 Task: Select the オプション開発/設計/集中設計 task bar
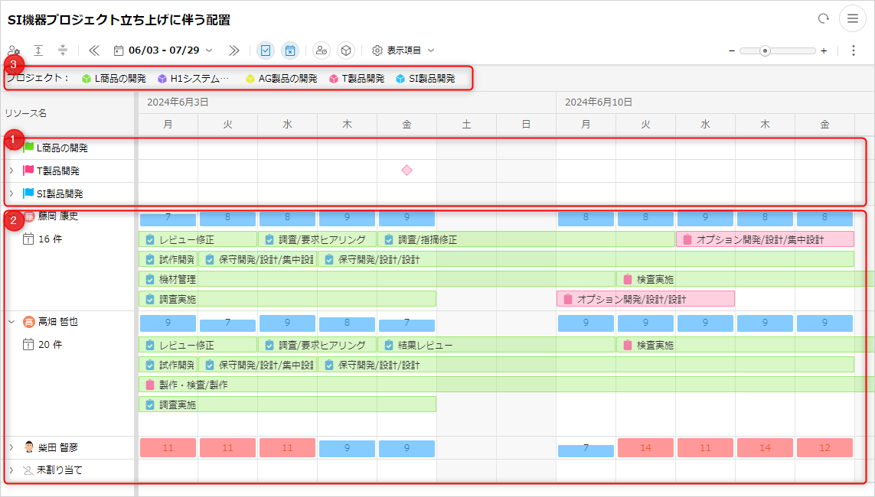[x=764, y=239]
